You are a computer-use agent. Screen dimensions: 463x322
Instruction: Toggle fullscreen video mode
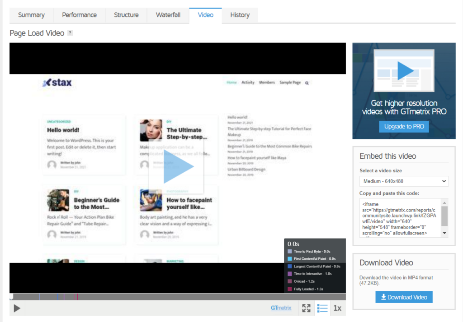pyautogui.click(x=306, y=308)
